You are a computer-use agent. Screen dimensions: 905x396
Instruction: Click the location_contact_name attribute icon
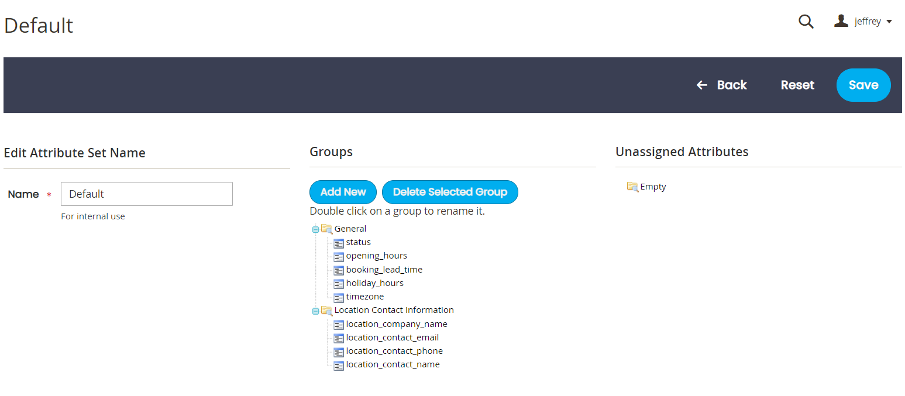pyautogui.click(x=339, y=365)
